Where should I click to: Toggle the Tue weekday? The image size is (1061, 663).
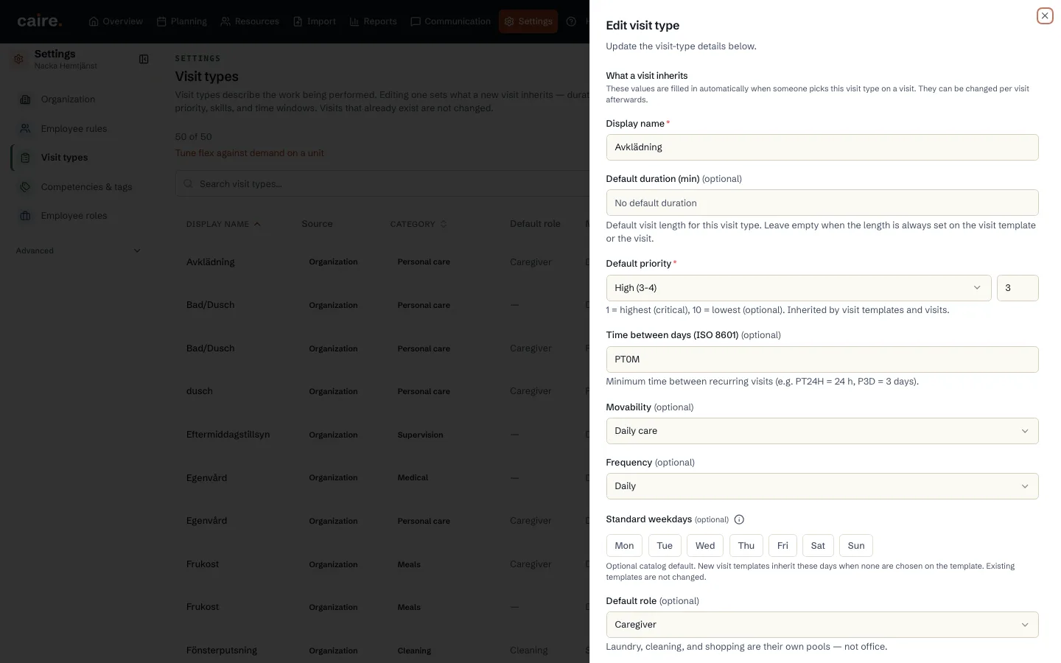[665, 546]
